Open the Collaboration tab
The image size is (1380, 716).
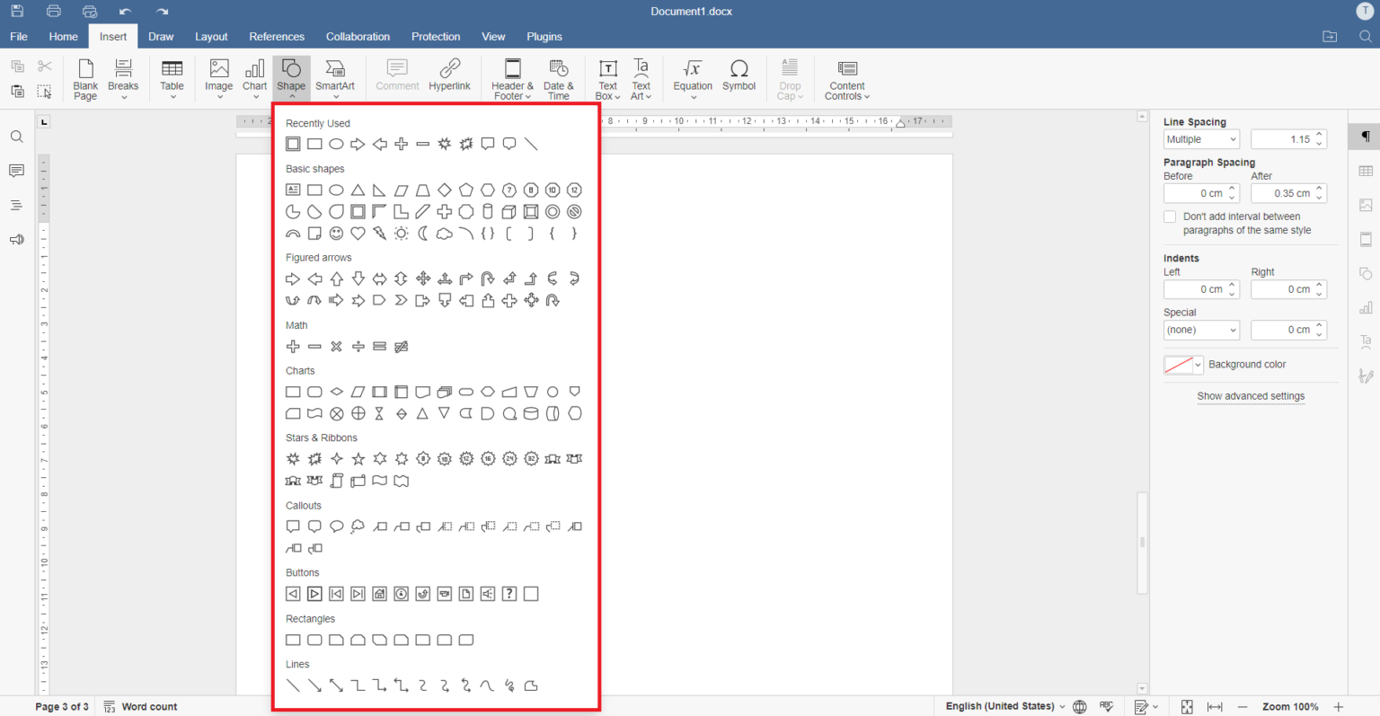[x=358, y=36]
